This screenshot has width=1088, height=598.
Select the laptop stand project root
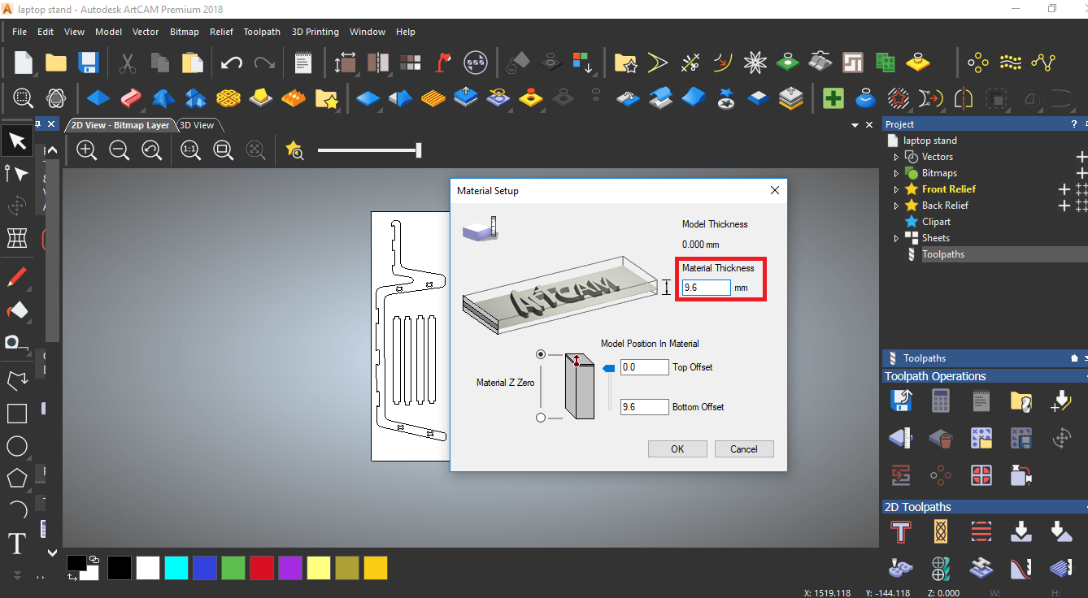(x=930, y=141)
